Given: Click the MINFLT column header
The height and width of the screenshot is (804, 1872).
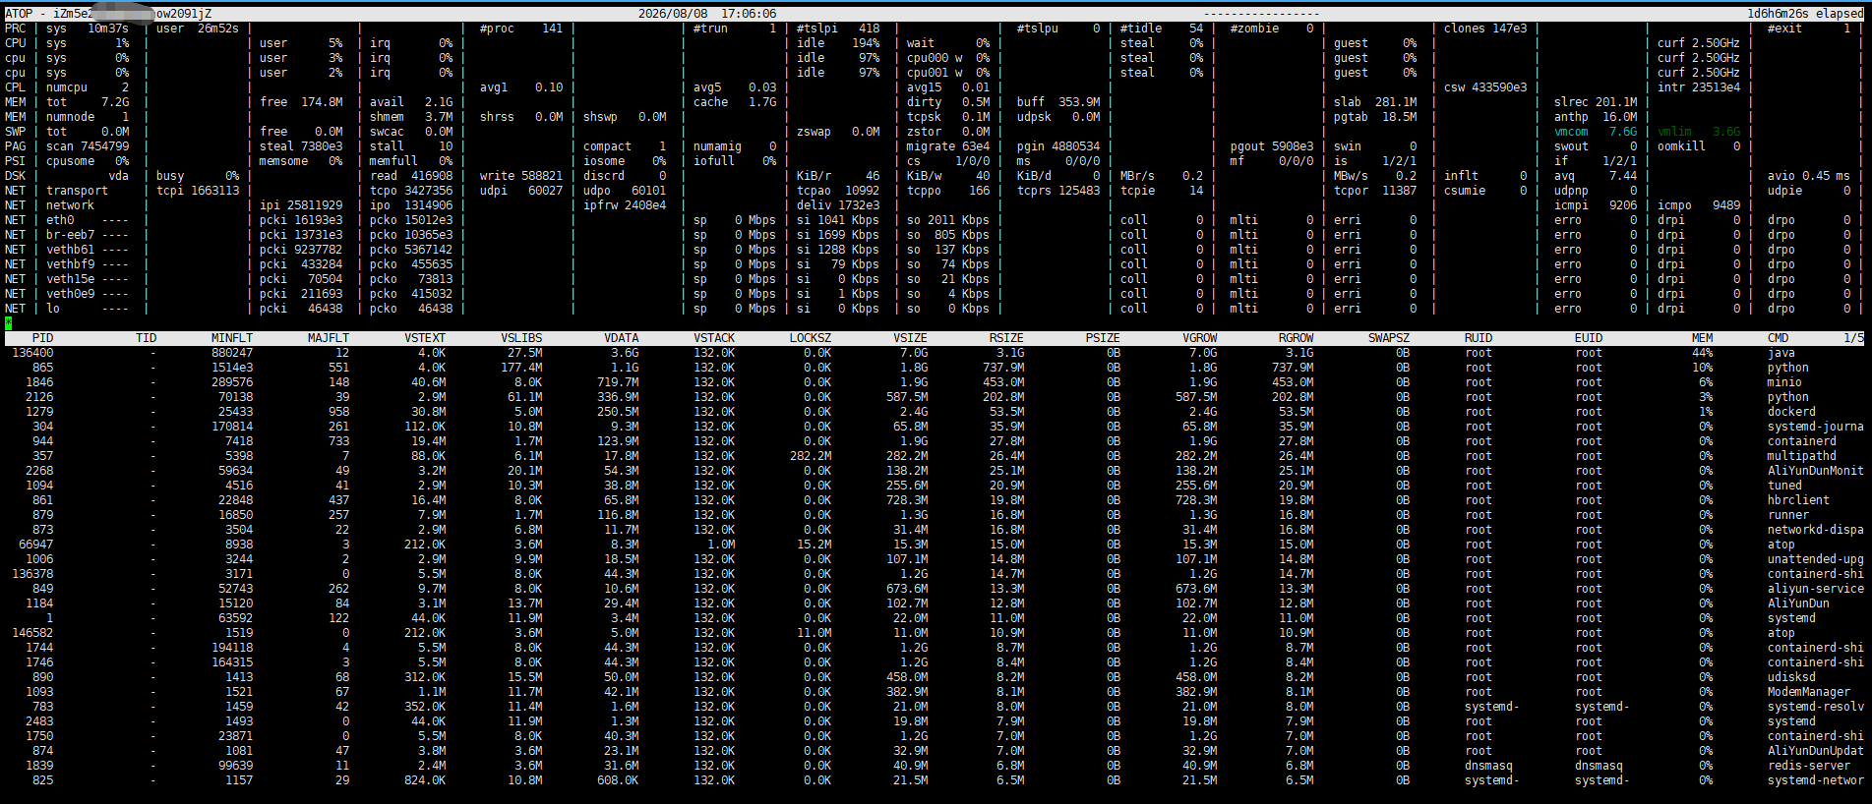Looking at the screenshot, I should [231, 338].
